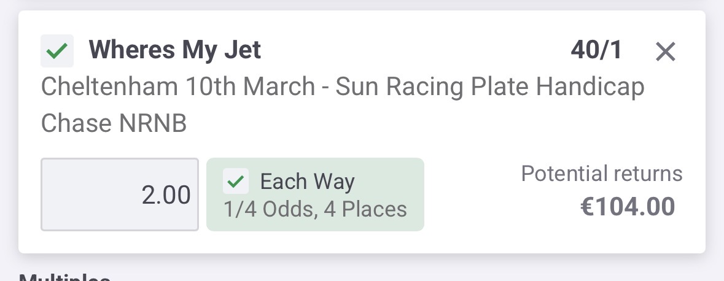Open the Cheltenham 10th March event text
The width and height of the screenshot is (724, 281).
pos(177,88)
